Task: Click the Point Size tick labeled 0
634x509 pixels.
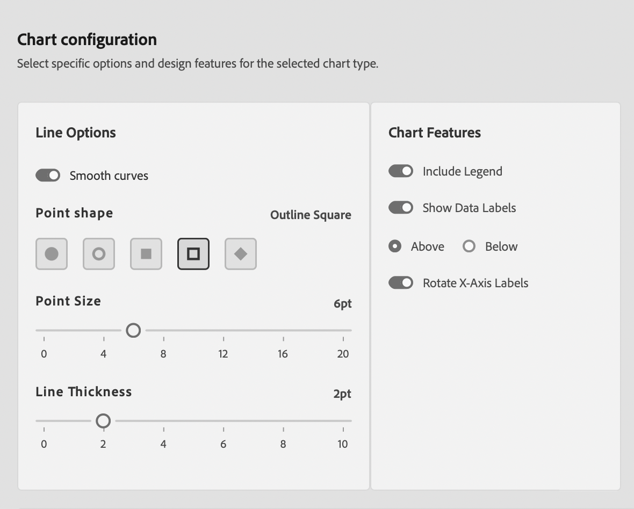Action: (44, 354)
